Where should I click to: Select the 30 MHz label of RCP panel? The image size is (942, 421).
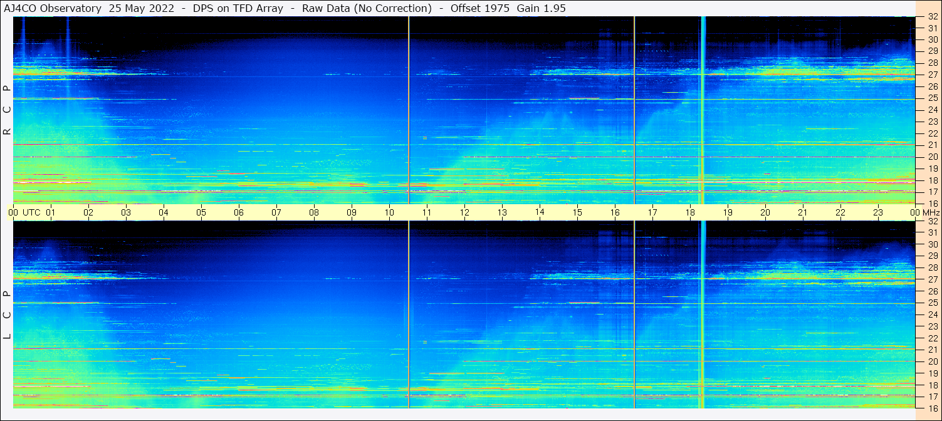[933, 39]
